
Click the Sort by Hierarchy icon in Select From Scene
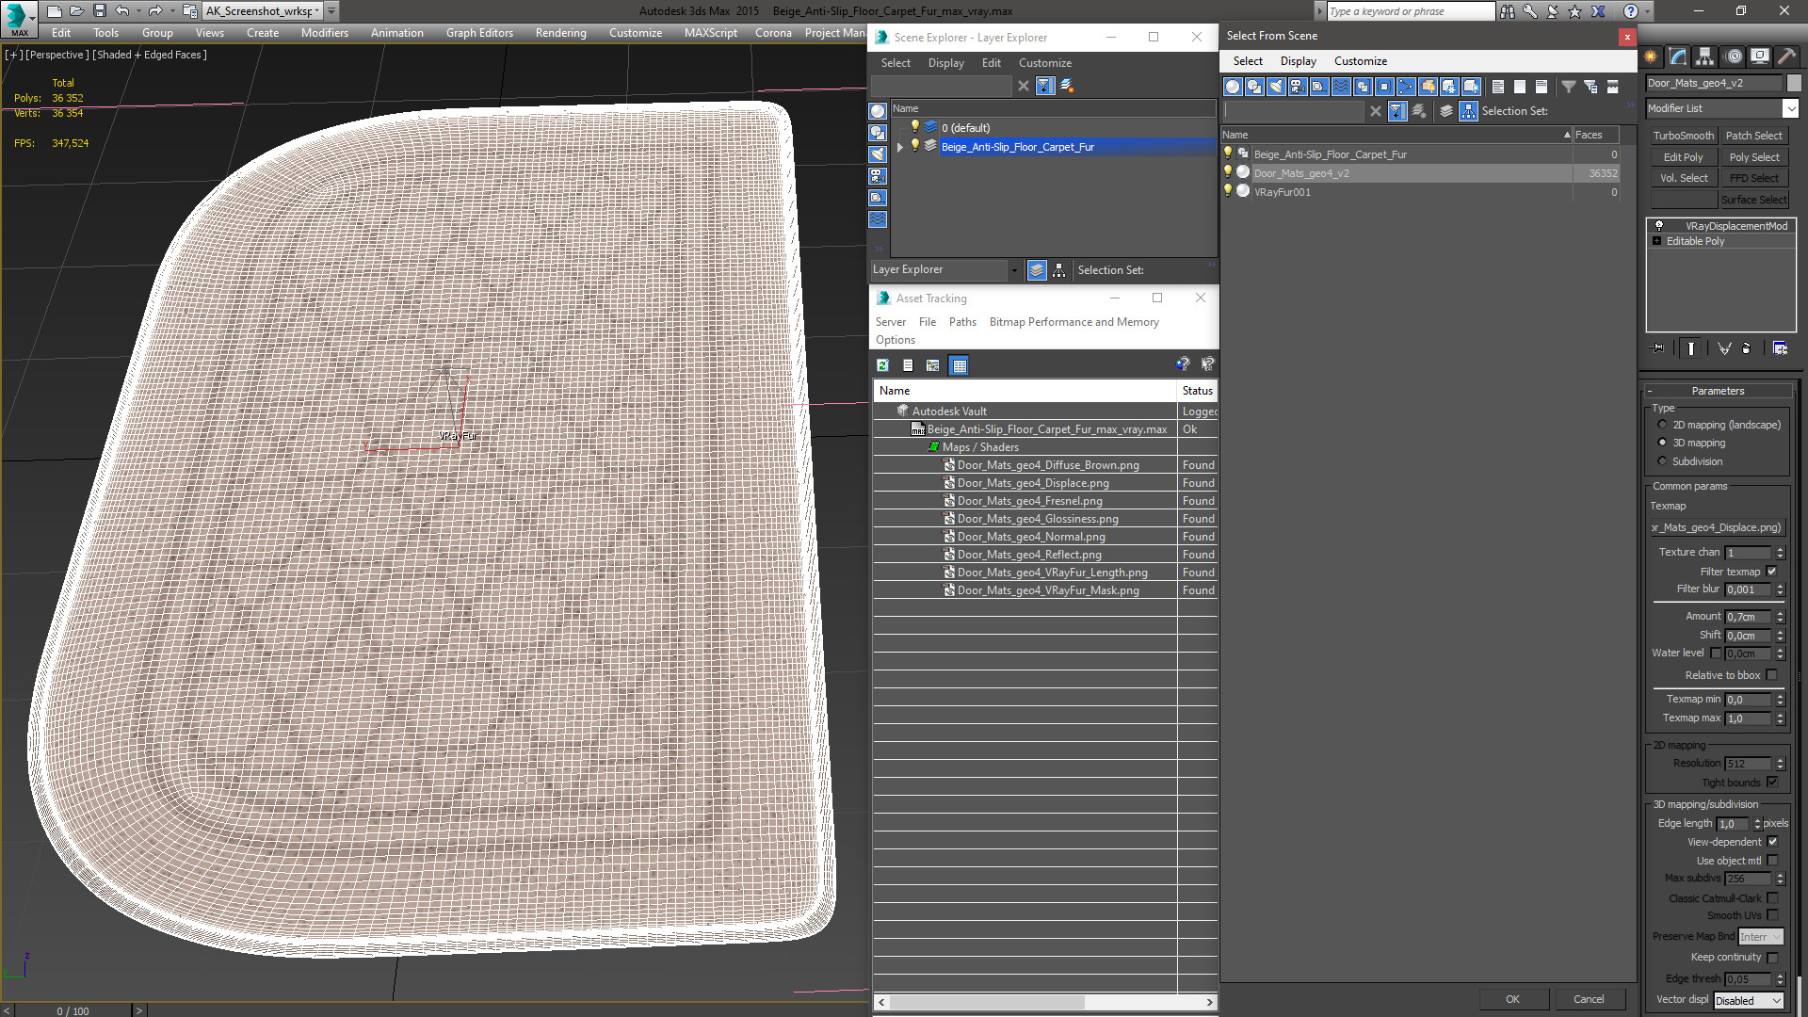click(1469, 111)
